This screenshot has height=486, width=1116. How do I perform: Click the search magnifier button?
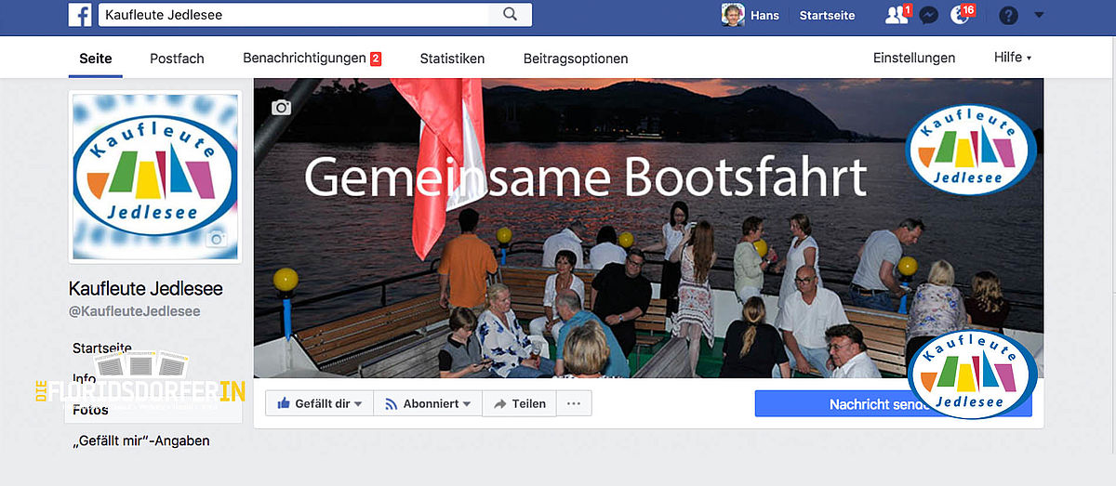(510, 15)
